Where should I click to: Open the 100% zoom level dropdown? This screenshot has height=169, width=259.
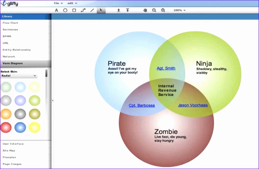click(x=179, y=10)
